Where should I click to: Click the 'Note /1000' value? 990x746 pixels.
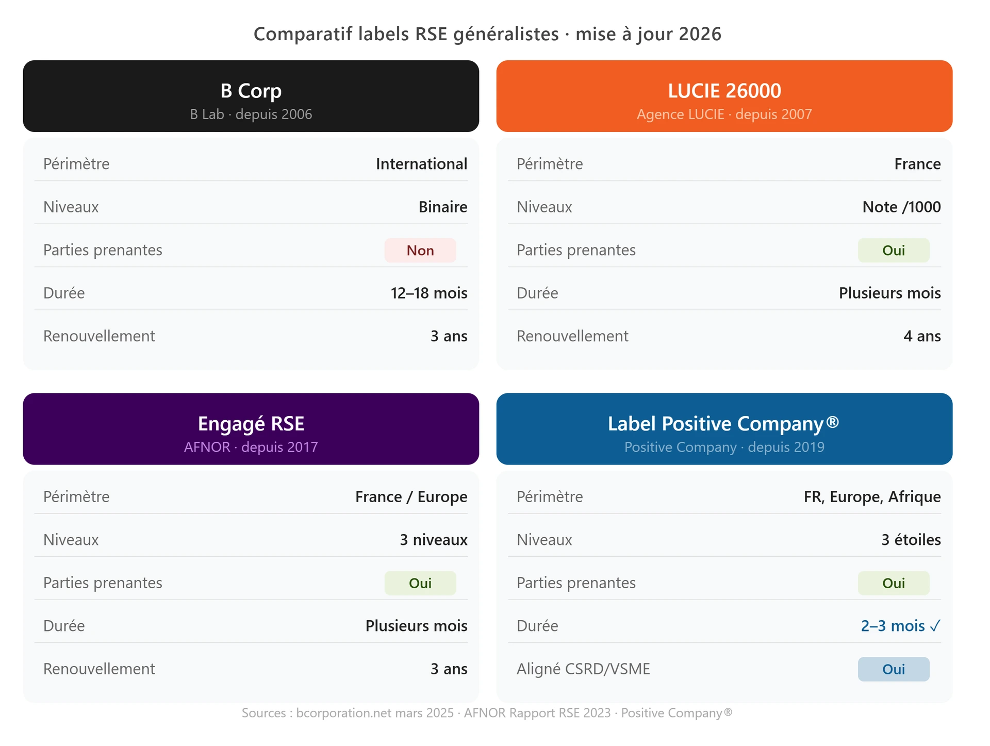(x=901, y=207)
